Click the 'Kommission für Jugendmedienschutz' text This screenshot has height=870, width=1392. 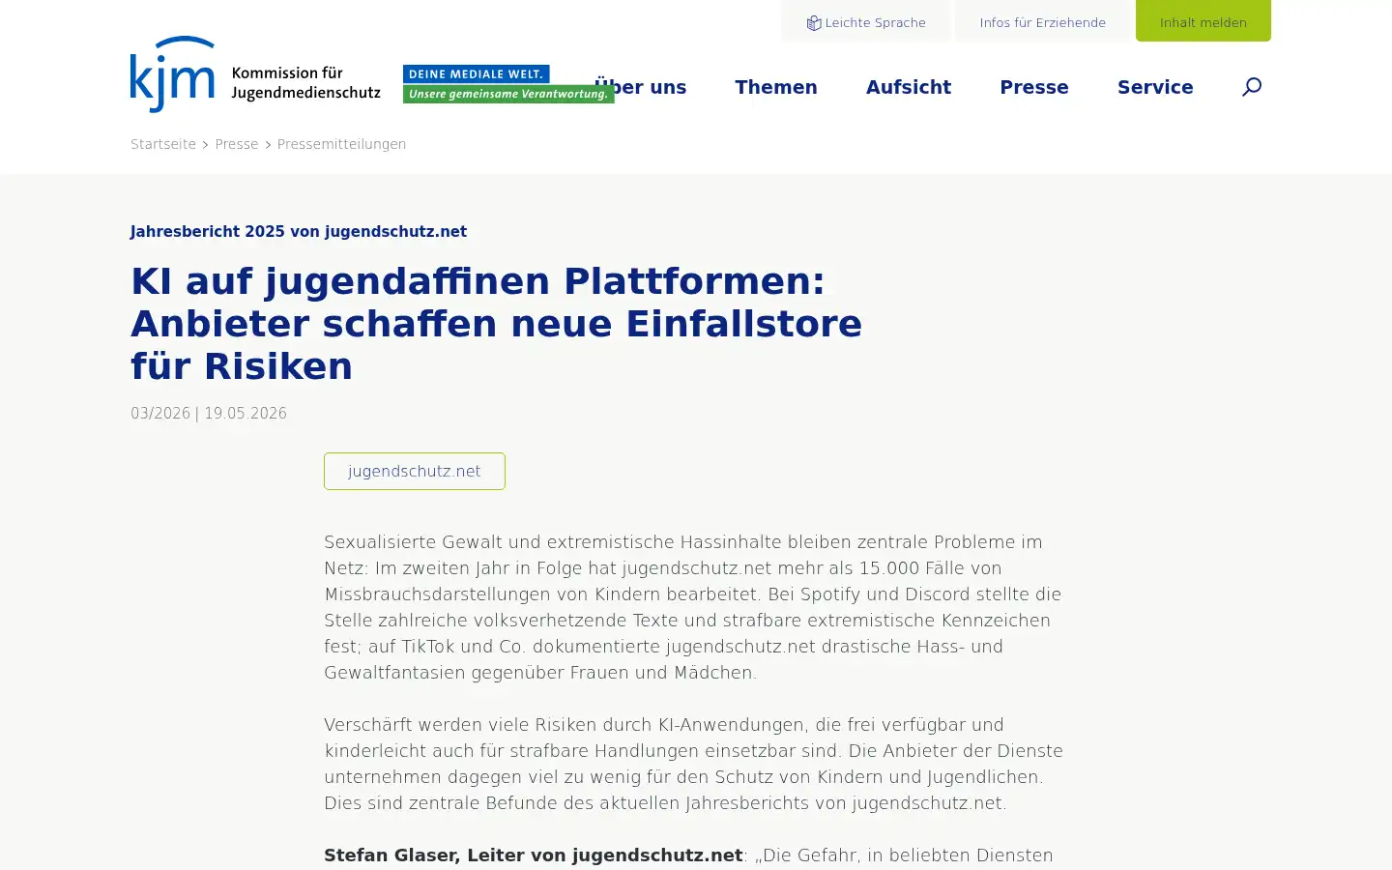(305, 83)
